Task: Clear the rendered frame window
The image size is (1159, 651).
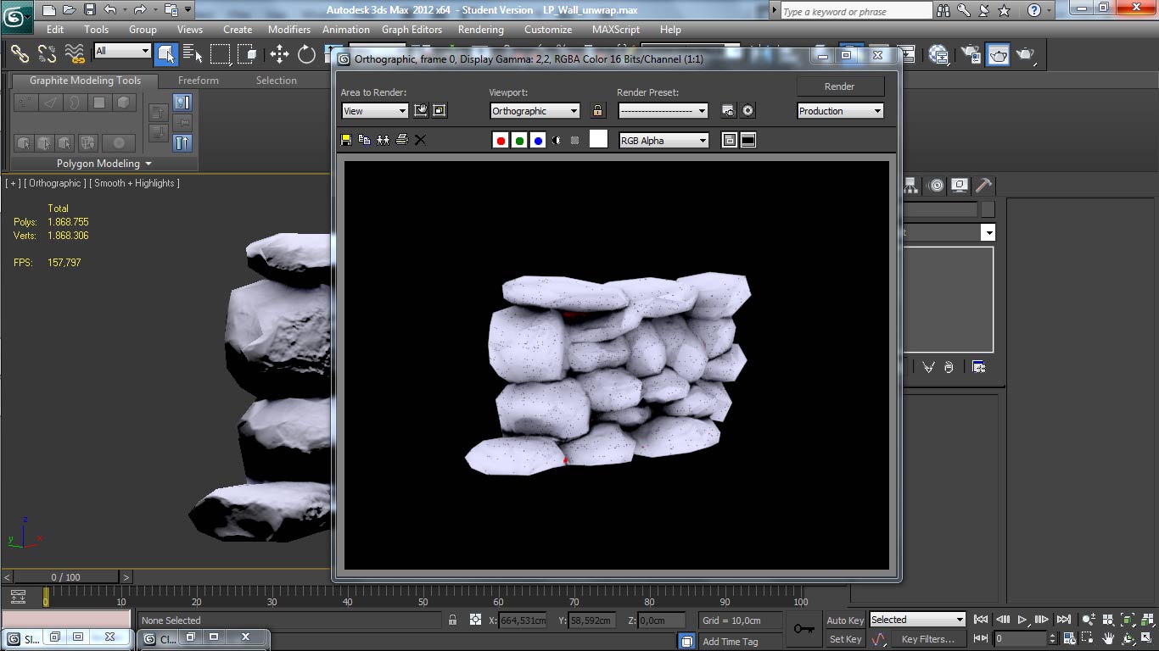Action: (x=420, y=140)
